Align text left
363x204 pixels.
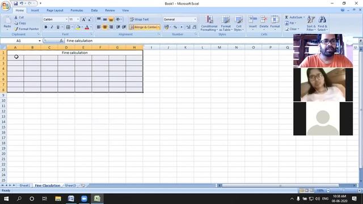tap(99, 27)
